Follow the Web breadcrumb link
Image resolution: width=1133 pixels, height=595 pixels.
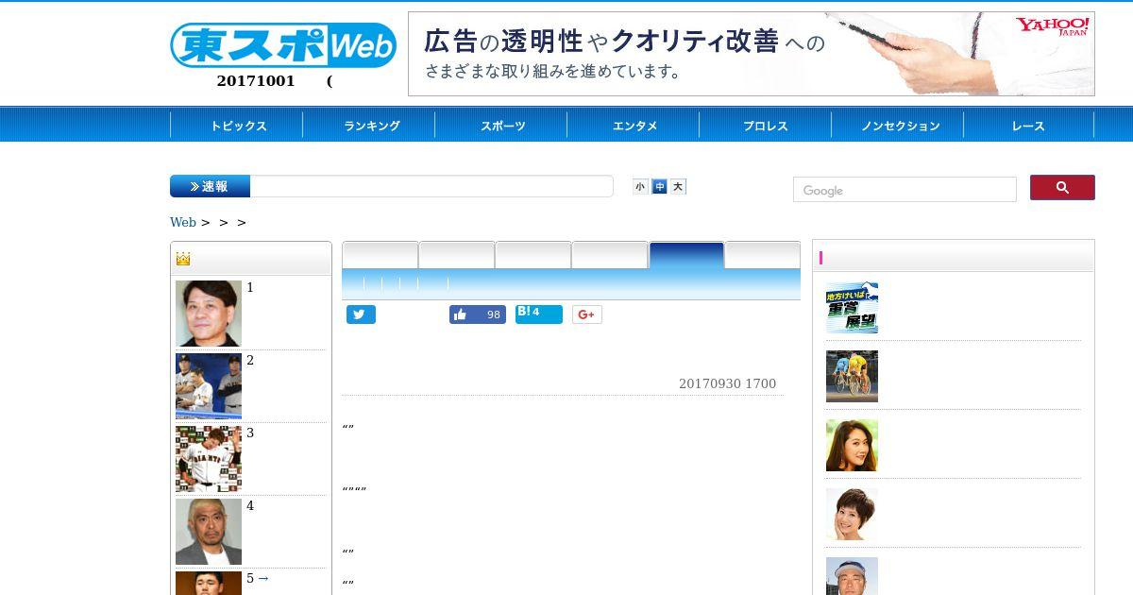tap(183, 222)
